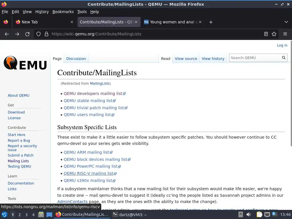Switch to the Young women tab

173,22
